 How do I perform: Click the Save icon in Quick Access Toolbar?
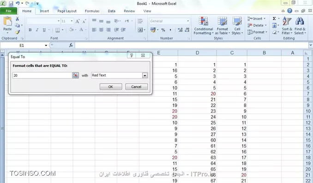(11, 3)
